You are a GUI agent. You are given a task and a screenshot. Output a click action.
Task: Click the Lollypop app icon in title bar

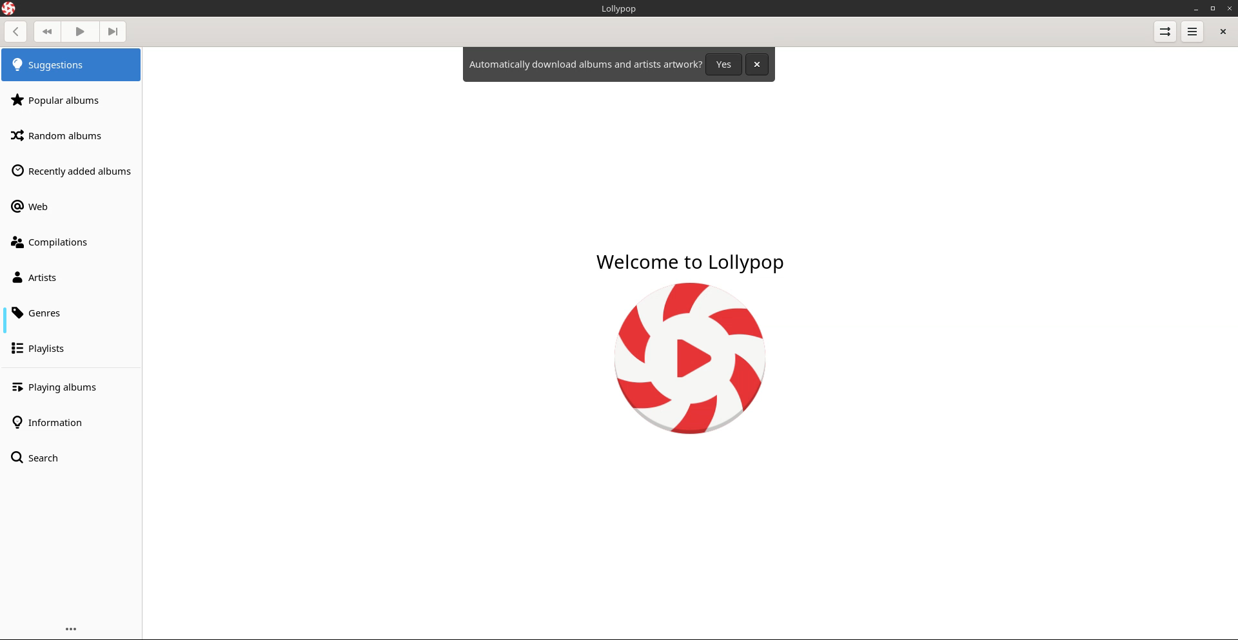click(x=8, y=8)
